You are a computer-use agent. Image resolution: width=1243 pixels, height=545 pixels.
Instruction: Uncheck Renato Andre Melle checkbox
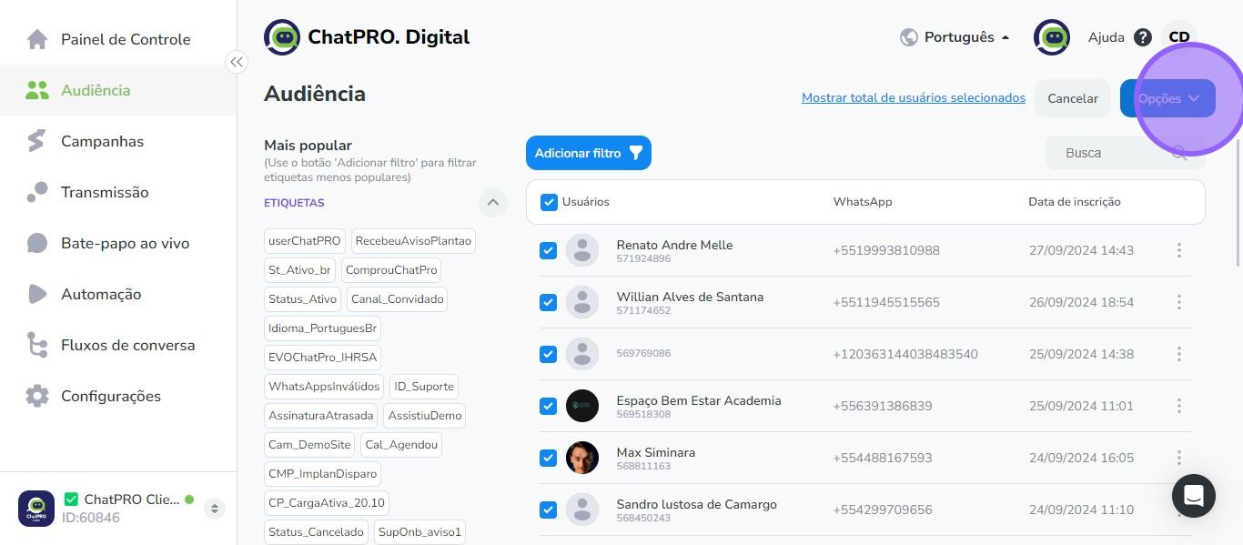pos(548,250)
